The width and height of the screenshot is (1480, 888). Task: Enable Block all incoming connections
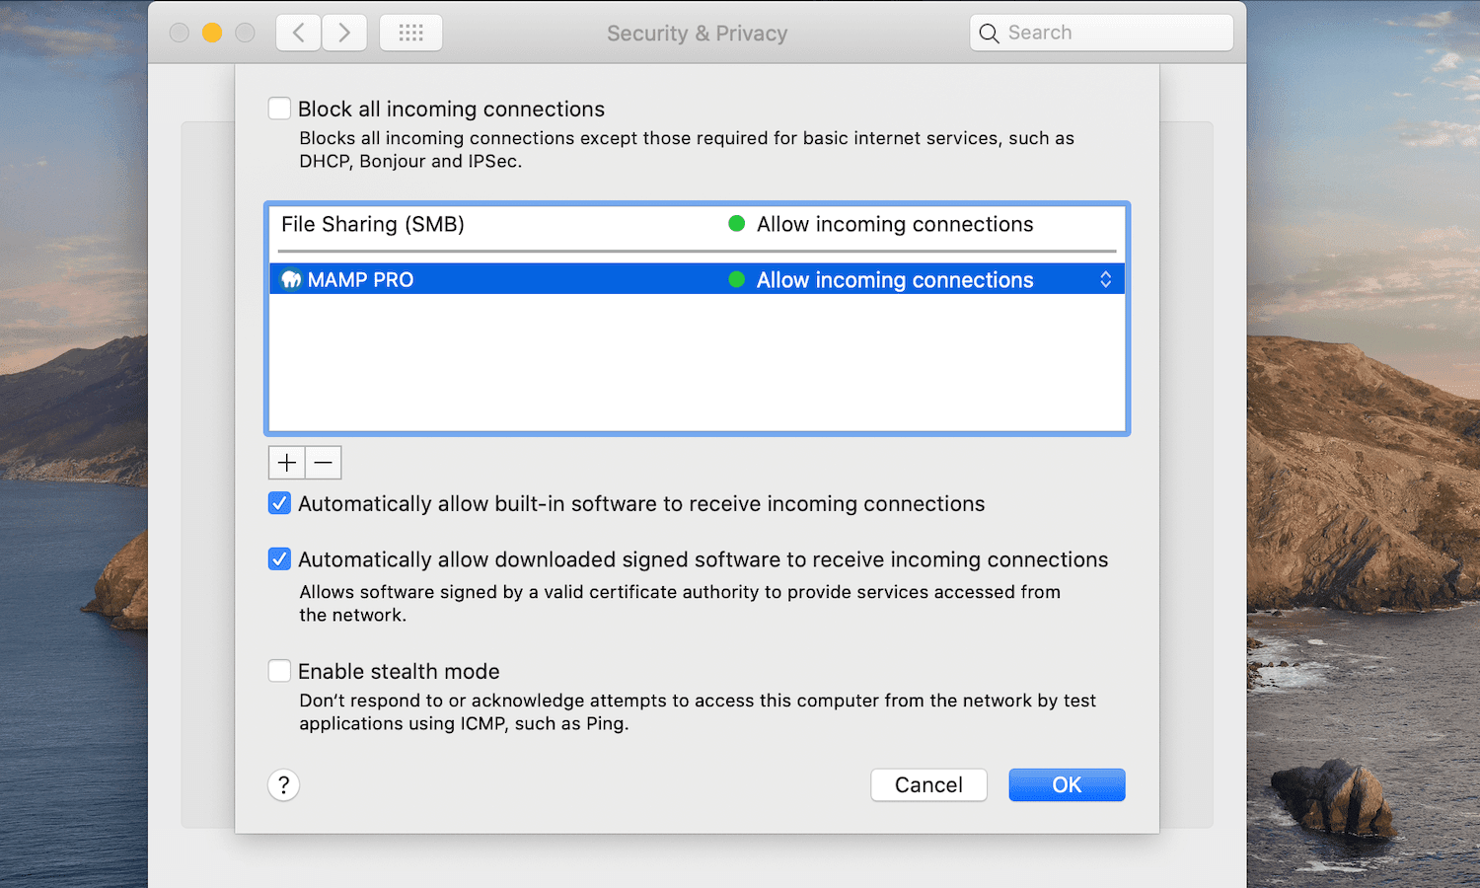point(279,108)
